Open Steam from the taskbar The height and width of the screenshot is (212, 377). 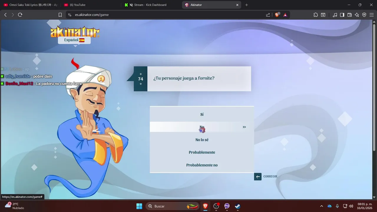pos(237,206)
